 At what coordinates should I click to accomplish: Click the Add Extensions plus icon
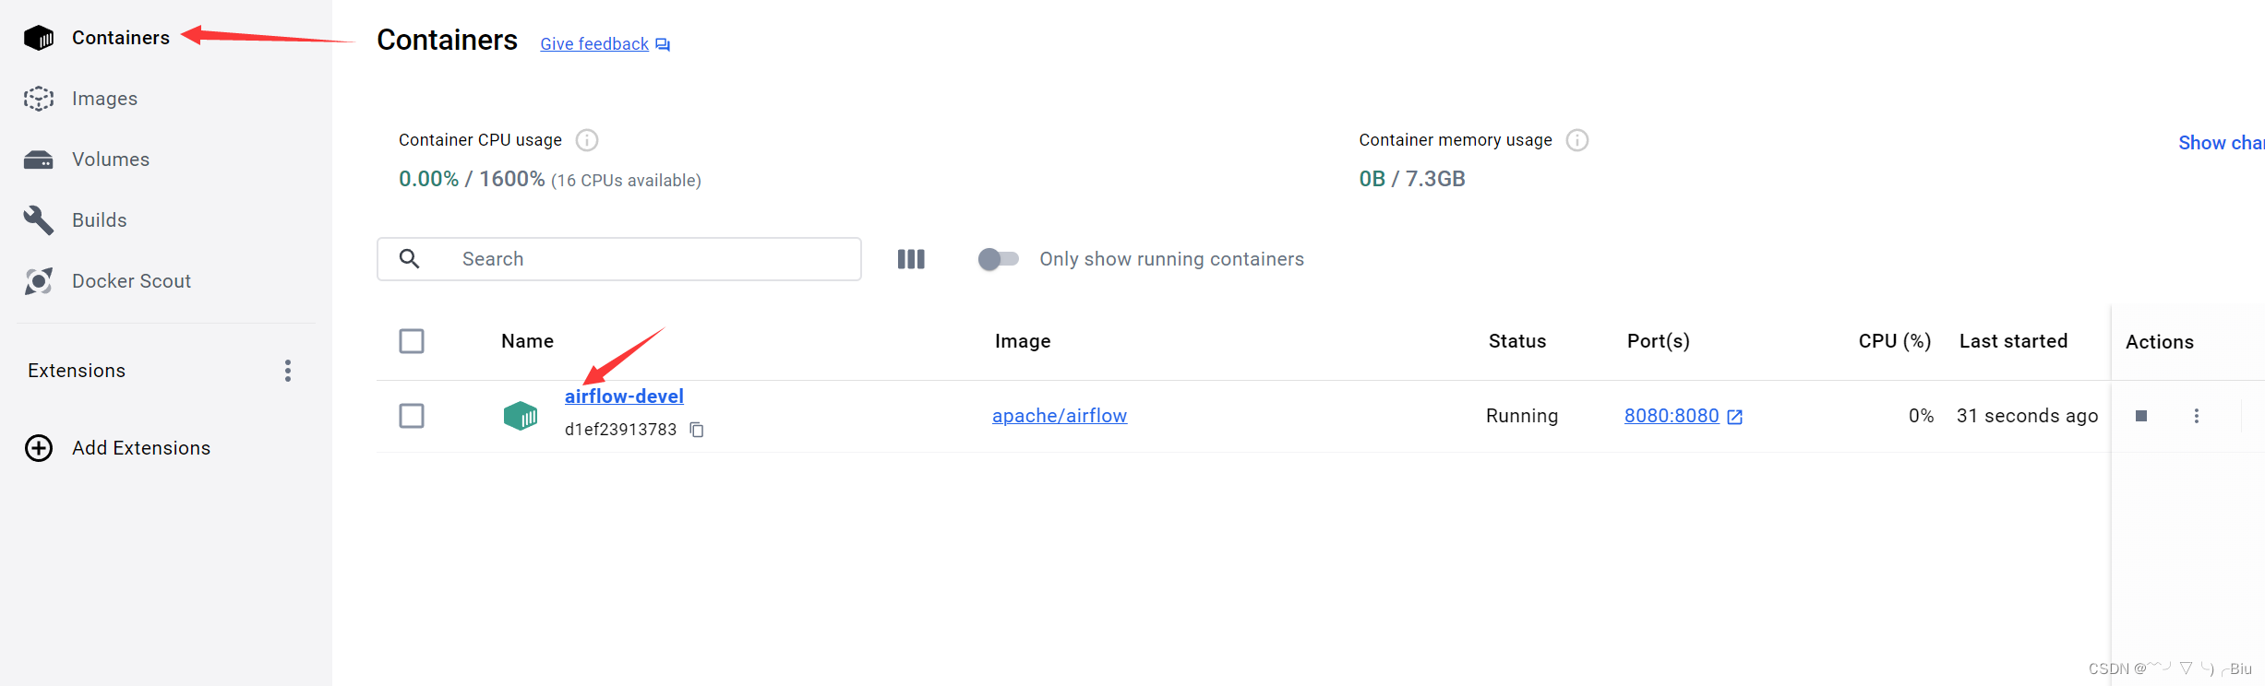tap(39, 448)
